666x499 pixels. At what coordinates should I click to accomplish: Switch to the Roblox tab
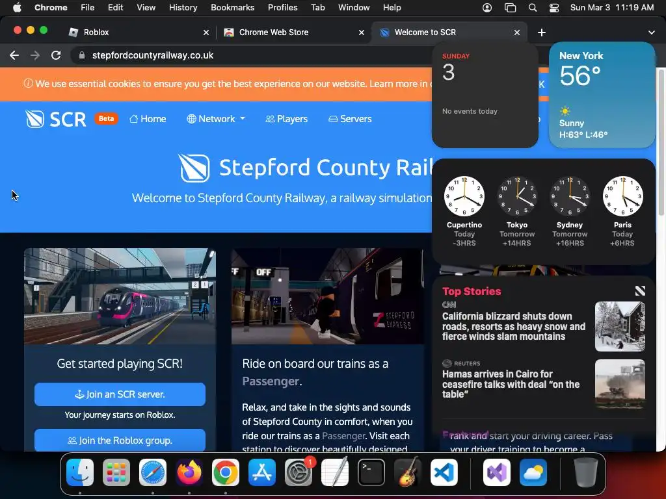140,32
